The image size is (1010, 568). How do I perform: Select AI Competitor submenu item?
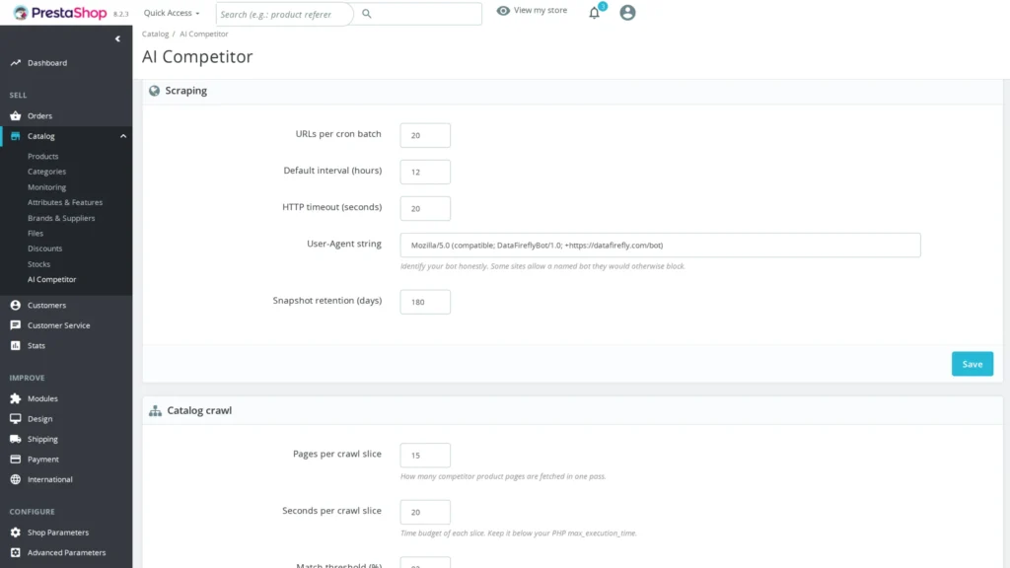coord(52,279)
